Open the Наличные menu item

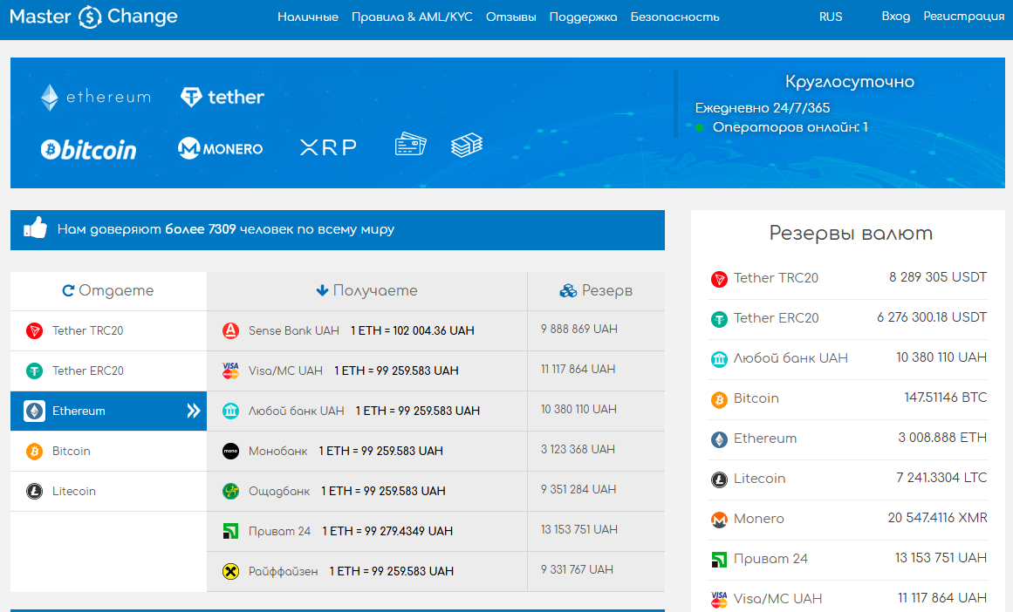(308, 17)
